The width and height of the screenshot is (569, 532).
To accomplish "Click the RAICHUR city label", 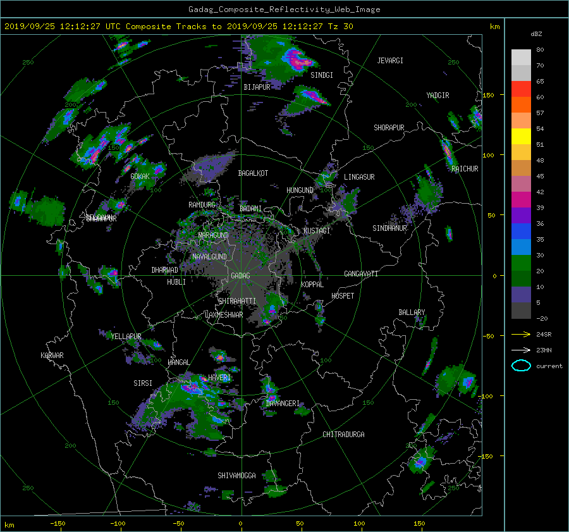I will pyautogui.click(x=465, y=169).
